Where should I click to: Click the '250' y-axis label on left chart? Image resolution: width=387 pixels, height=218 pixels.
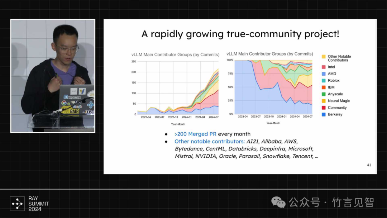(x=134, y=61)
